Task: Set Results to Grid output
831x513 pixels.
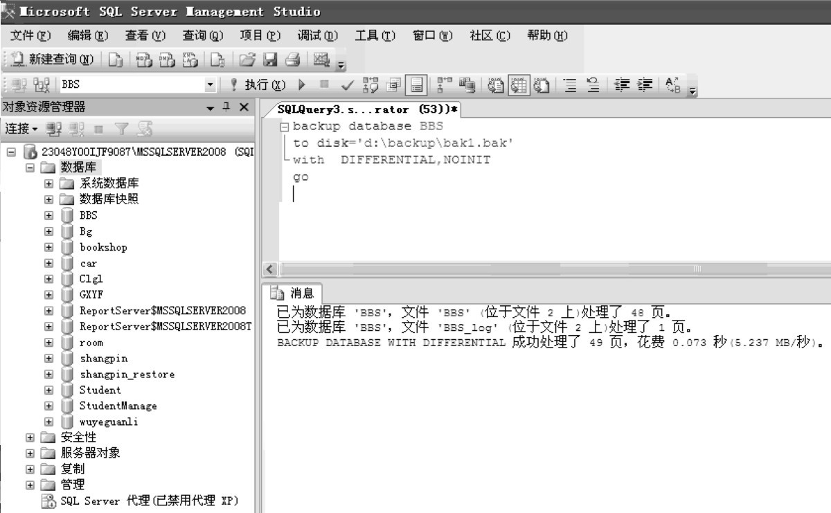Action: tap(519, 85)
